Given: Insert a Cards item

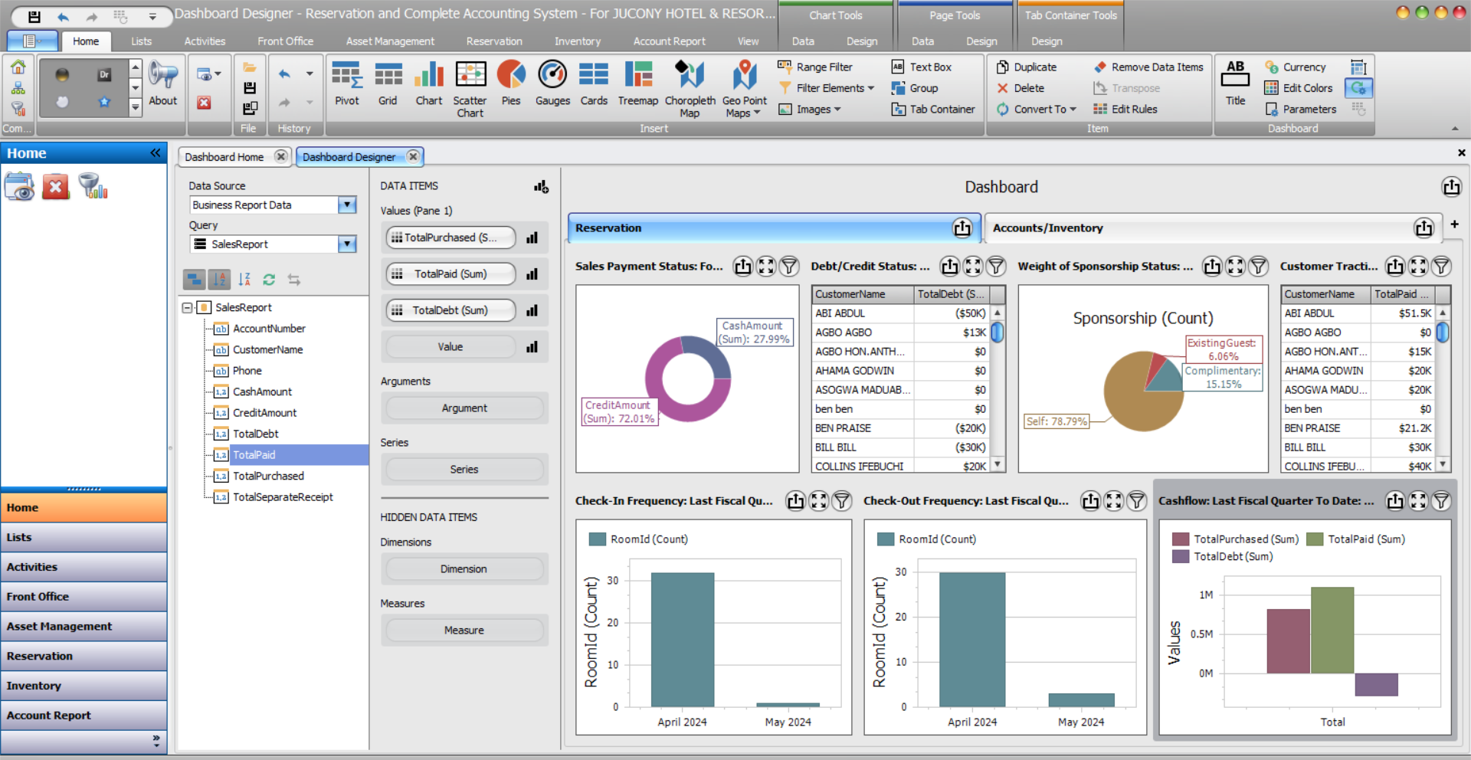Looking at the screenshot, I should [x=594, y=85].
